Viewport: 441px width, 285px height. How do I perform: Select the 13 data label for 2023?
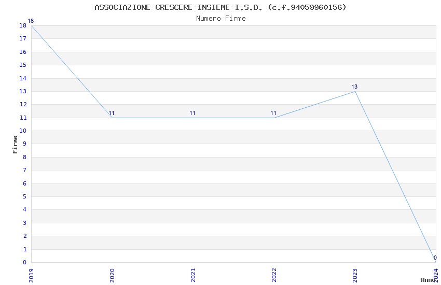(354, 87)
